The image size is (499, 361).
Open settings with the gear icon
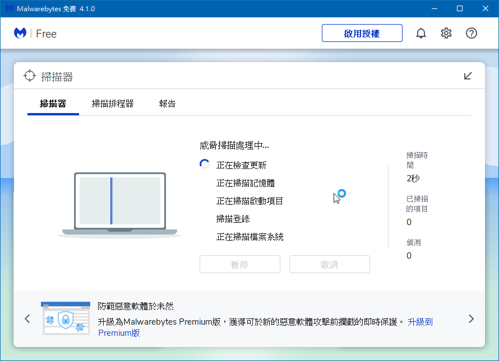(x=446, y=33)
